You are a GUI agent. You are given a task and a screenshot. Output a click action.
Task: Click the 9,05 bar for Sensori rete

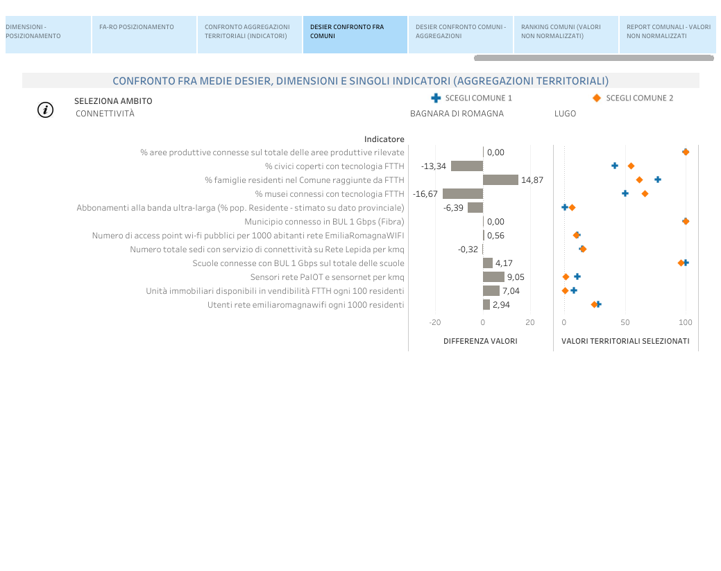(493, 276)
